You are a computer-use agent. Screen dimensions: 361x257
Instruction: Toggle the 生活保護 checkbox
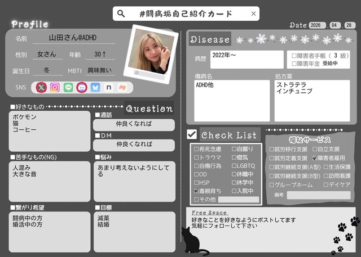point(326,167)
